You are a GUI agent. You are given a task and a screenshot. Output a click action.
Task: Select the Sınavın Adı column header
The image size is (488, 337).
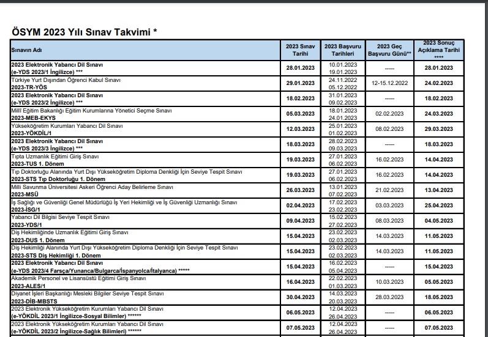pos(25,50)
